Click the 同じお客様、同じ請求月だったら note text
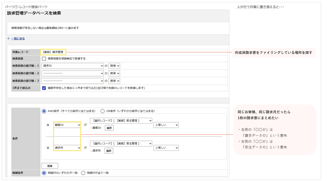The image size is (327, 181). 264,112
